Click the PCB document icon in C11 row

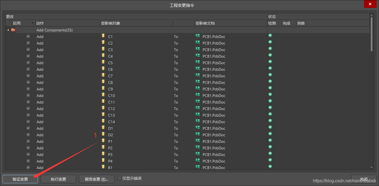pyautogui.click(x=198, y=101)
